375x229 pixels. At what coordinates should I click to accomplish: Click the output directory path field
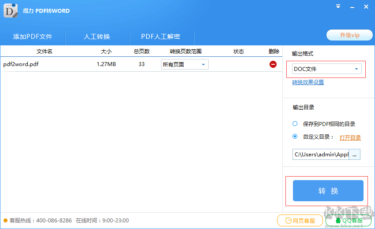321,155
